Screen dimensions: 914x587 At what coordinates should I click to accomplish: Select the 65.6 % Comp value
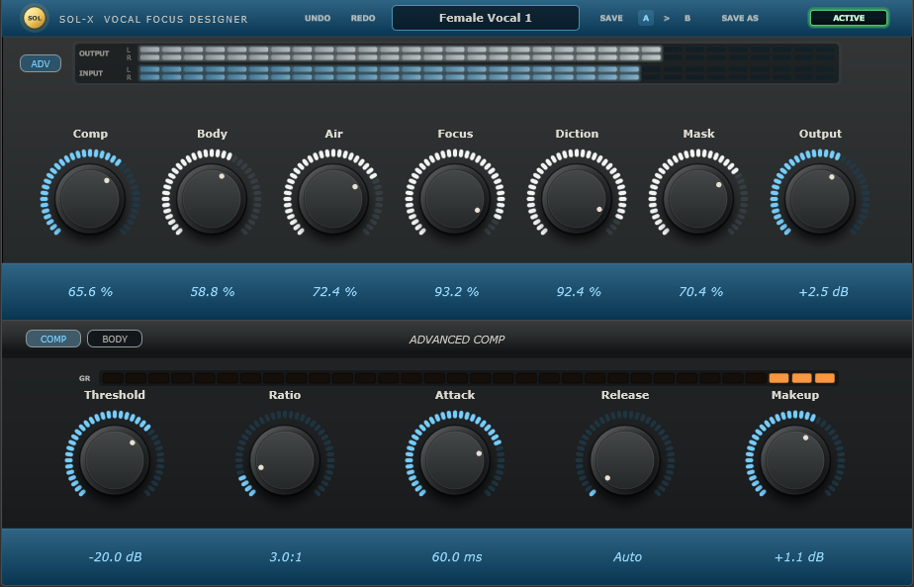click(90, 292)
